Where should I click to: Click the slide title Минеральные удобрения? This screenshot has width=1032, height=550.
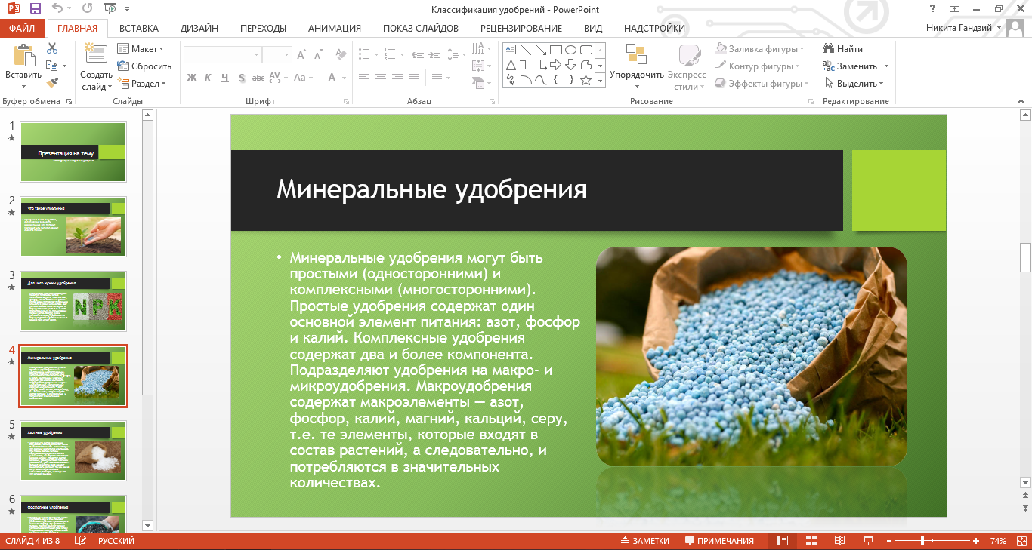(431, 189)
